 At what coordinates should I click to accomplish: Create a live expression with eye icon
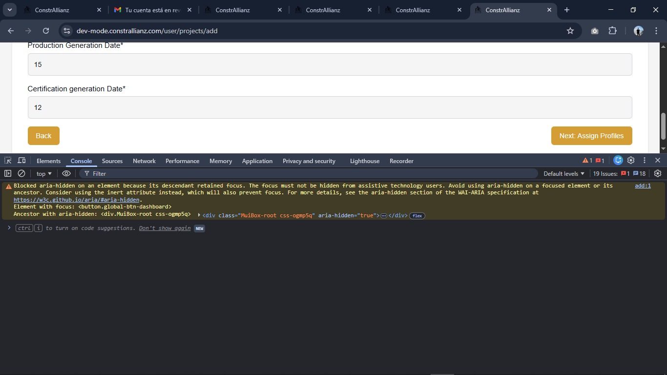(66, 173)
